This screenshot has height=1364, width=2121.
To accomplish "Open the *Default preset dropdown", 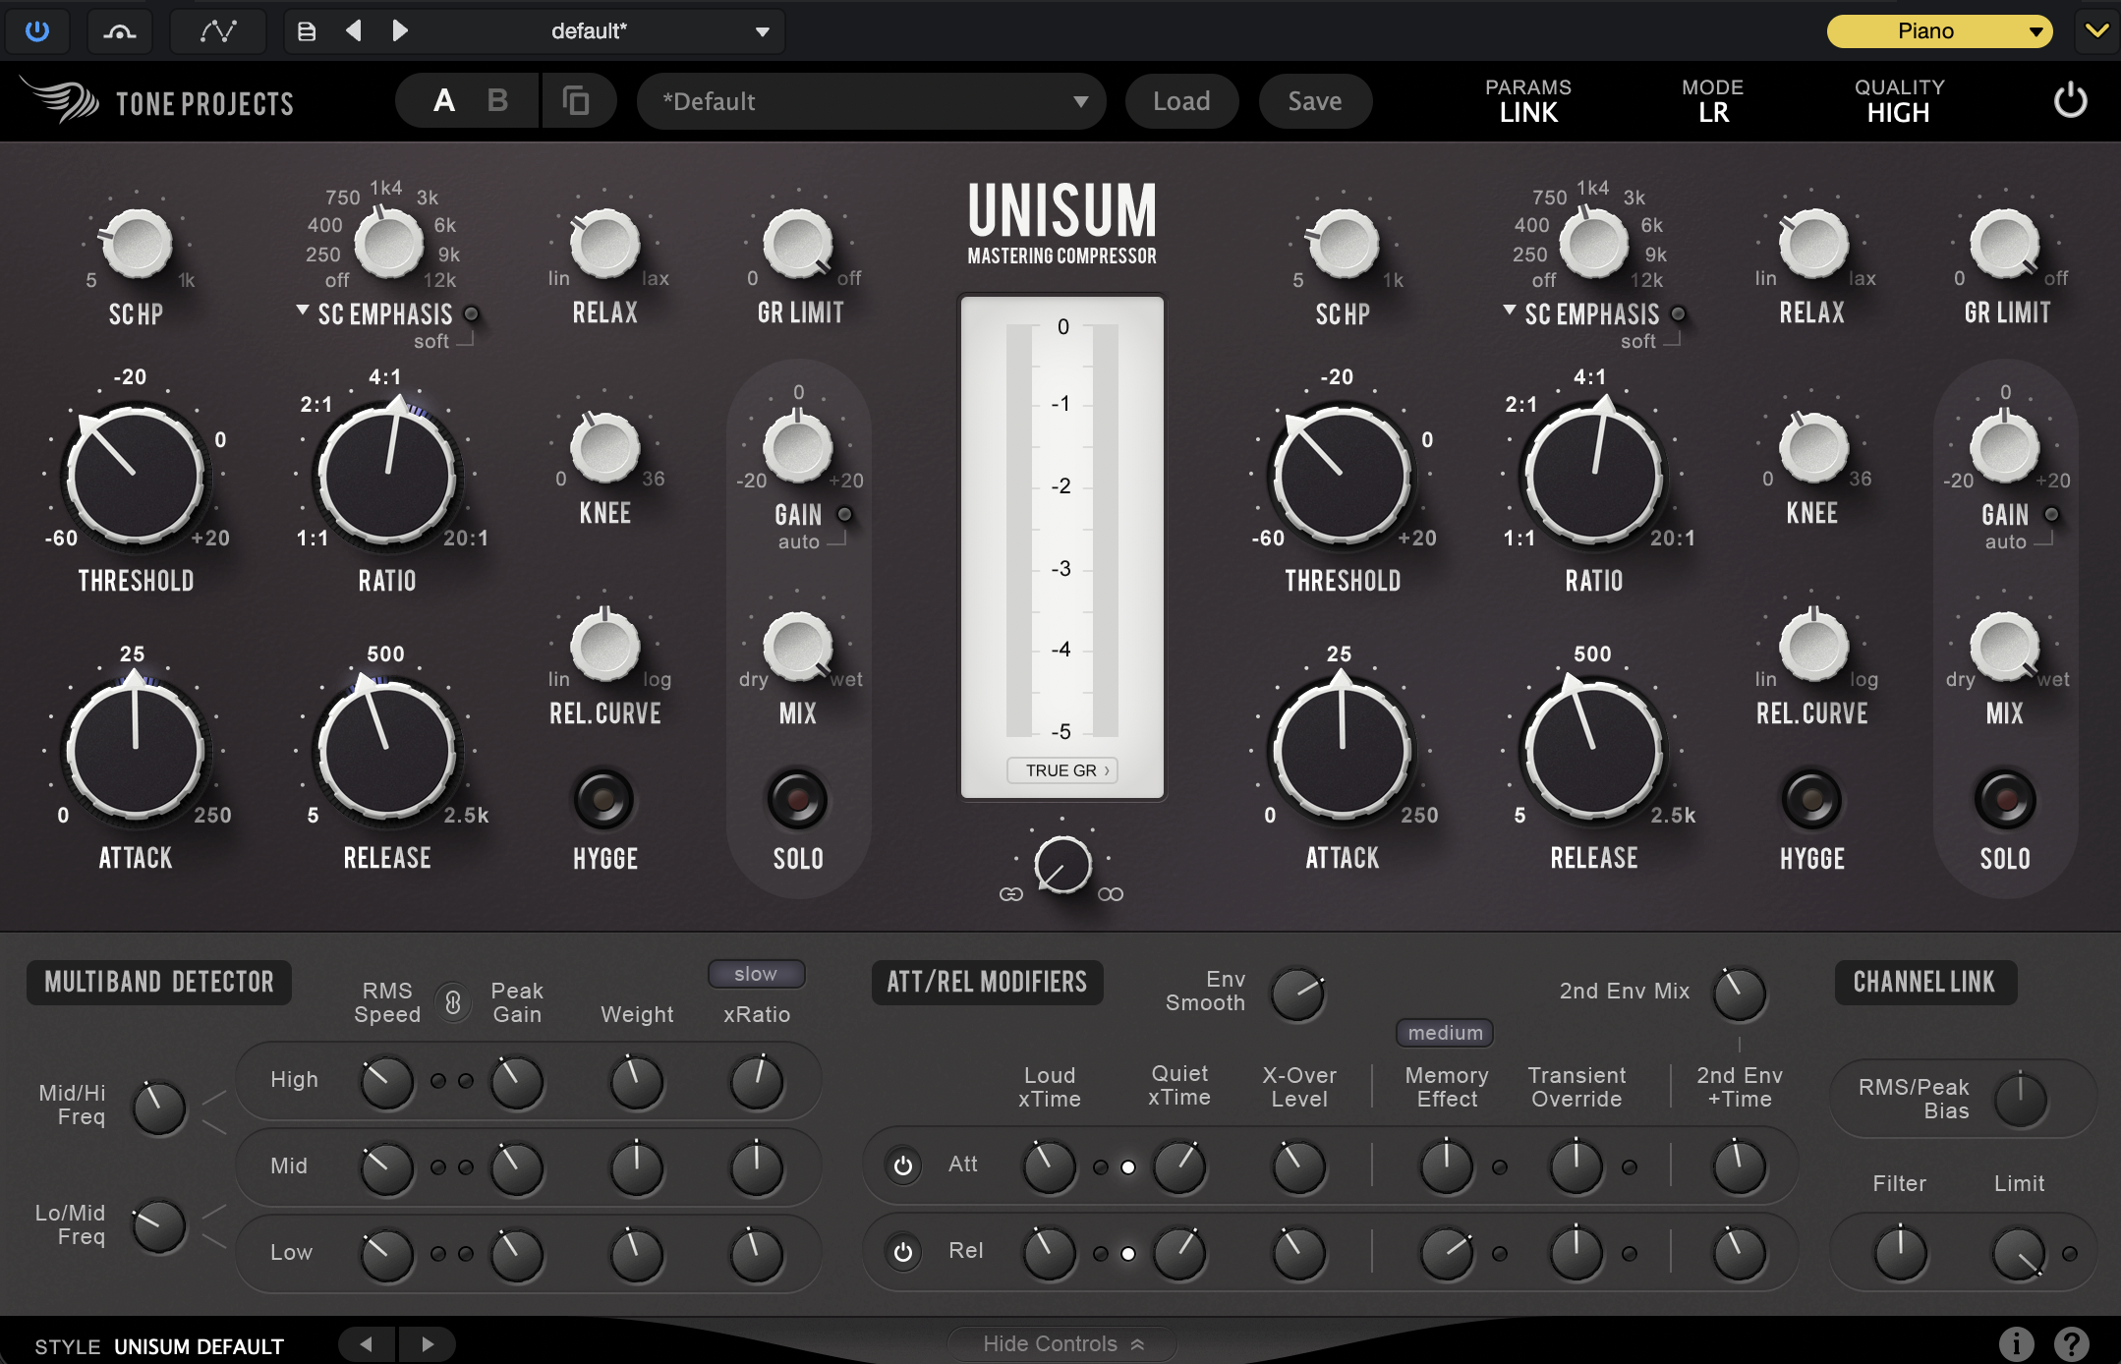I will pos(871,101).
